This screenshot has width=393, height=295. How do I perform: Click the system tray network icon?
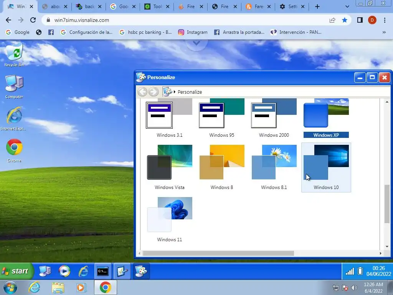335,288
